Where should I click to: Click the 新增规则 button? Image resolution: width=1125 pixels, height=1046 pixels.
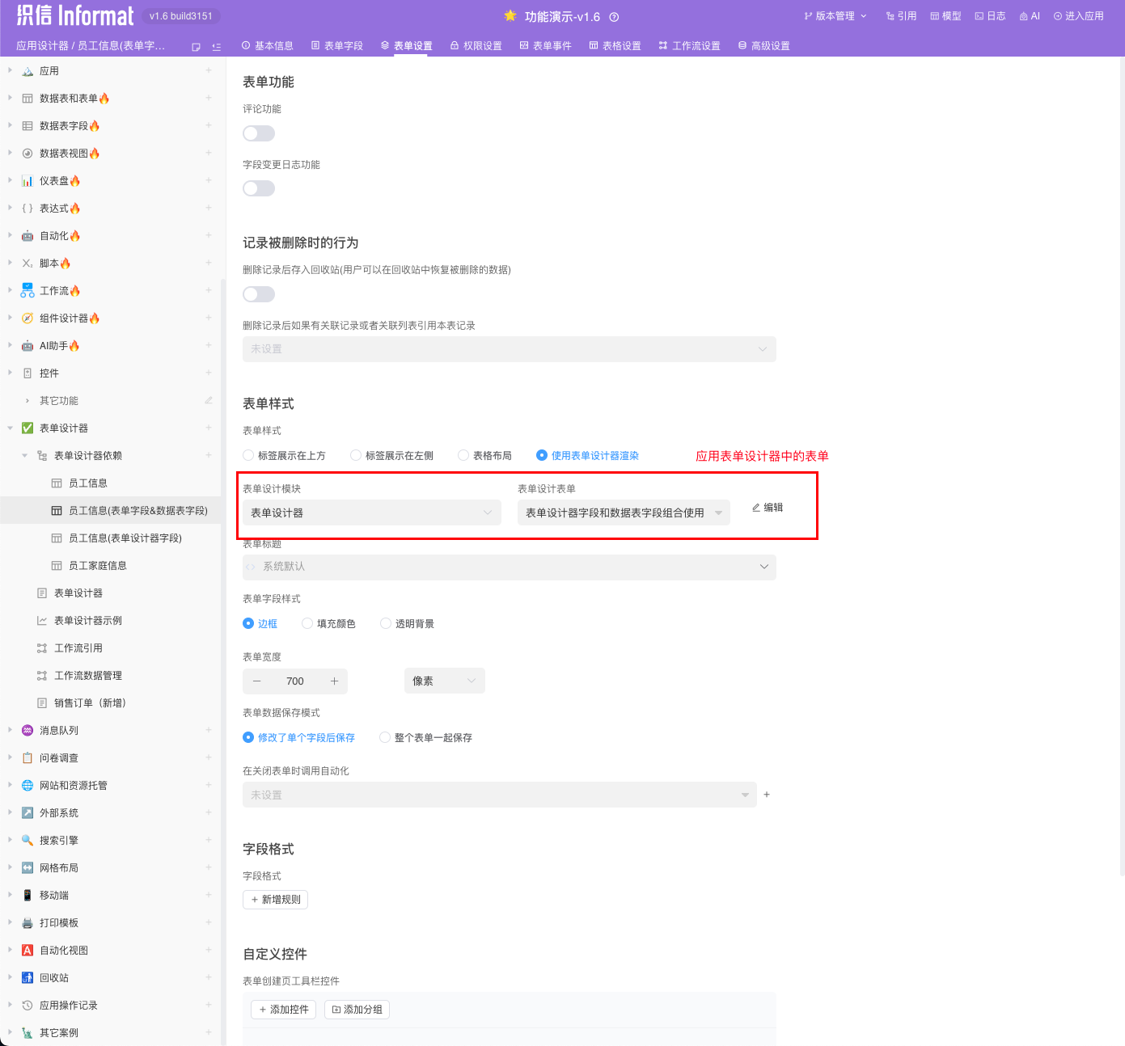point(275,900)
